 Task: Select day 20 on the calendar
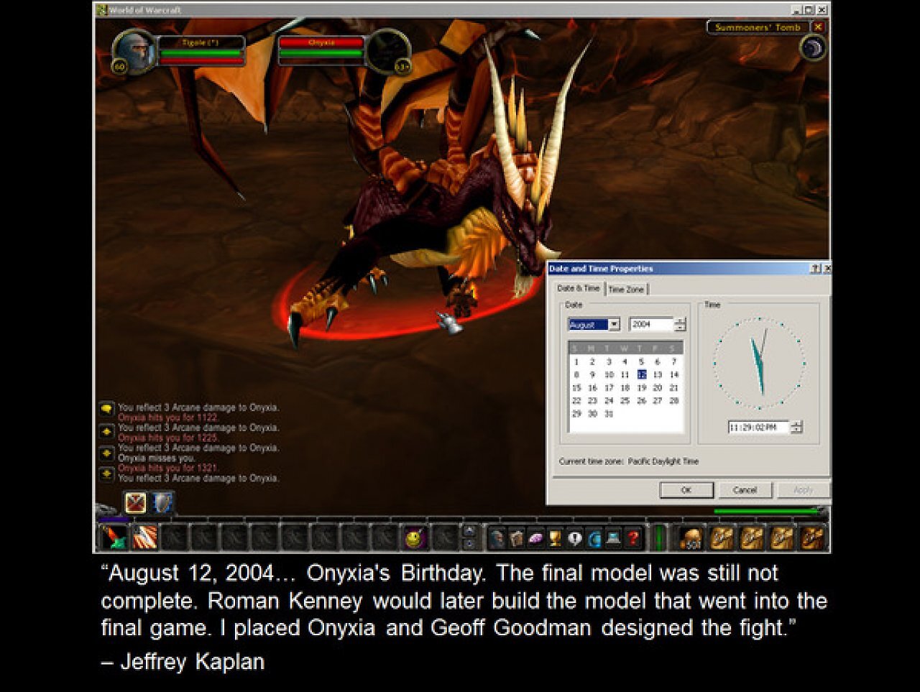pos(657,388)
